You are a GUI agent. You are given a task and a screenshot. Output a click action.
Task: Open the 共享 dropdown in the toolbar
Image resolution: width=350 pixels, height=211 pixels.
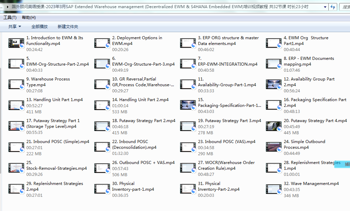tap(15, 27)
